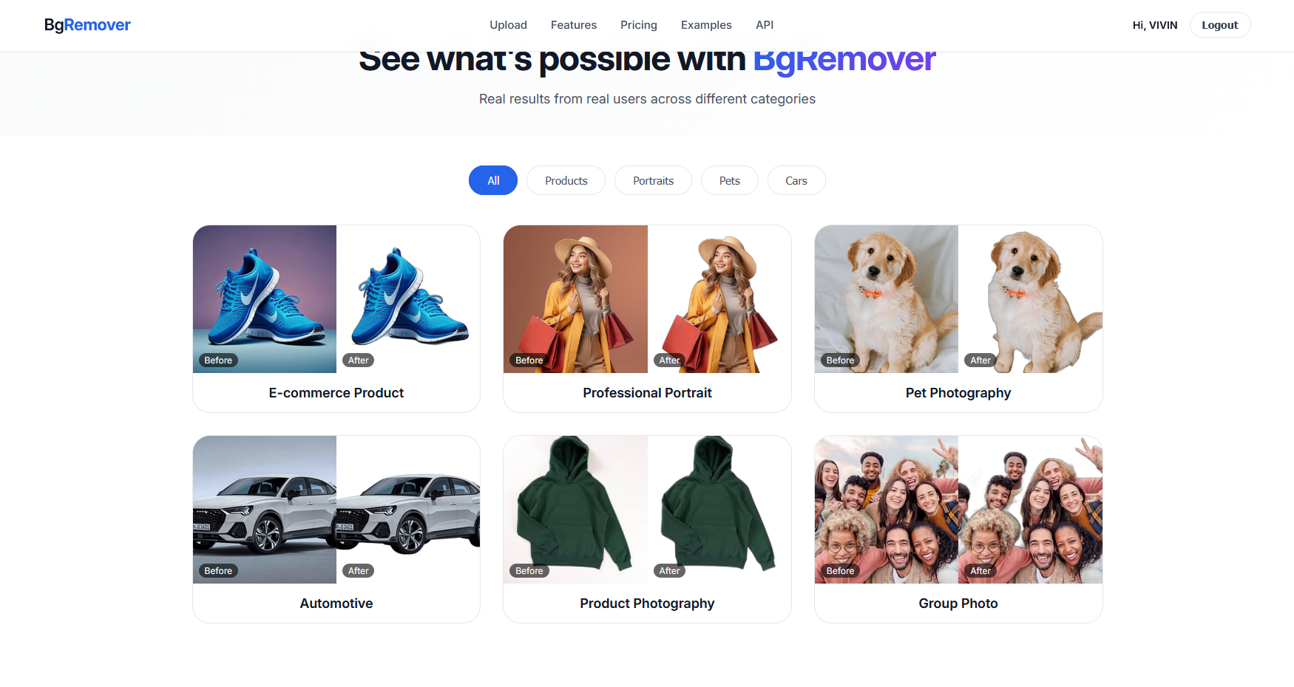1294x687 pixels.
Task: View the Professional Portrait Before photo
Action: pyautogui.click(x=575, y=299)
